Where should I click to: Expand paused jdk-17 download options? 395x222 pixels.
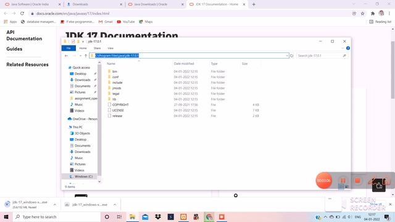coord(55,205)
